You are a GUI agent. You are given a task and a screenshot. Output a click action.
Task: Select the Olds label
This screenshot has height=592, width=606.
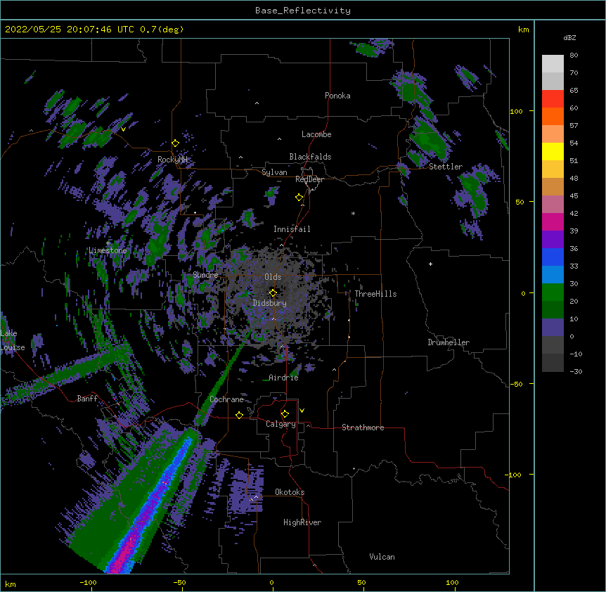[273, 277]
